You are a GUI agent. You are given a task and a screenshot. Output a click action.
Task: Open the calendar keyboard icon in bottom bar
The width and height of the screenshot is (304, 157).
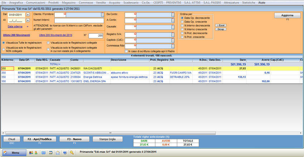pyautogui.click(x=43, y=153)
